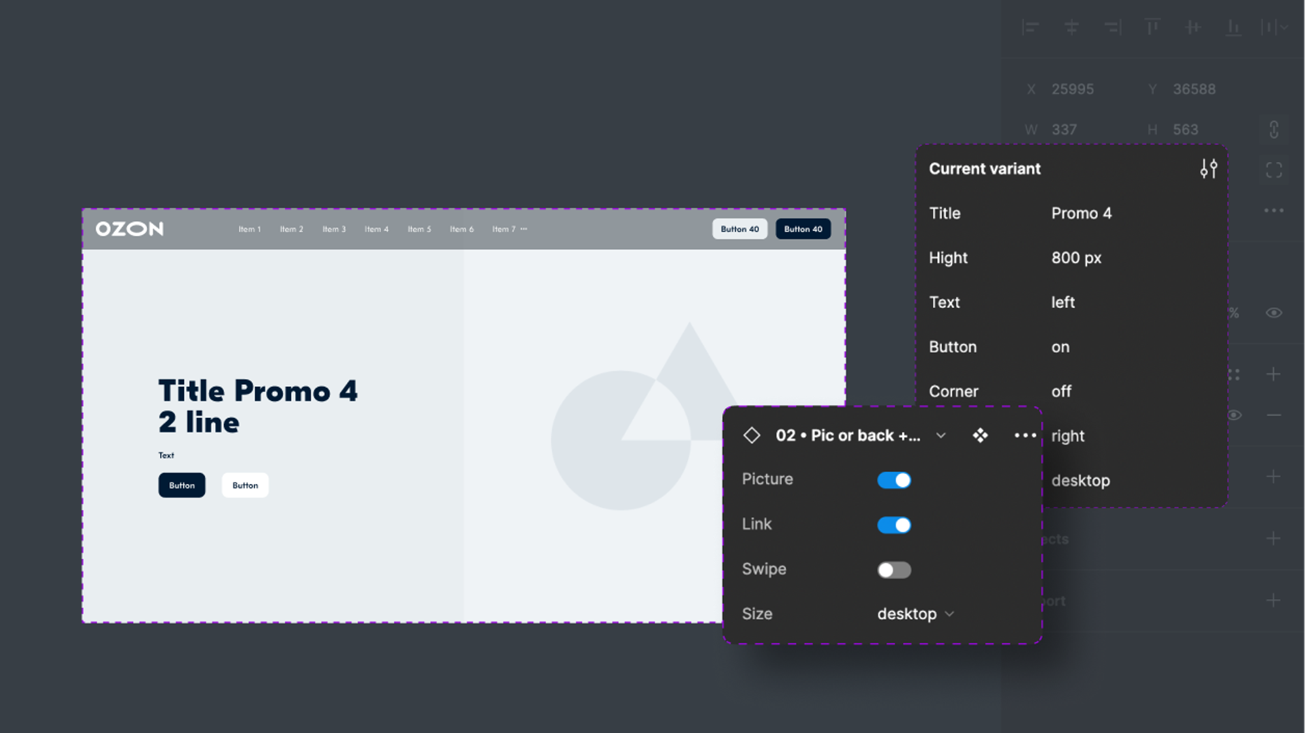Image resolution: width=1305 pixels, height=733 pixels.
Task: Click the small Text label under title
Action: coord(166,455)
